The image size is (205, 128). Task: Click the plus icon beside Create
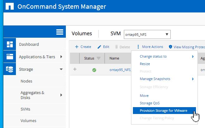pos(77,47)
